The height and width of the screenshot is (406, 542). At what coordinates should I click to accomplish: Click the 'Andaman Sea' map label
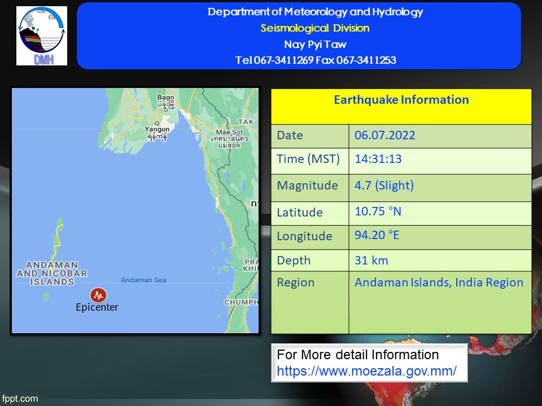(x=143, y=280)
